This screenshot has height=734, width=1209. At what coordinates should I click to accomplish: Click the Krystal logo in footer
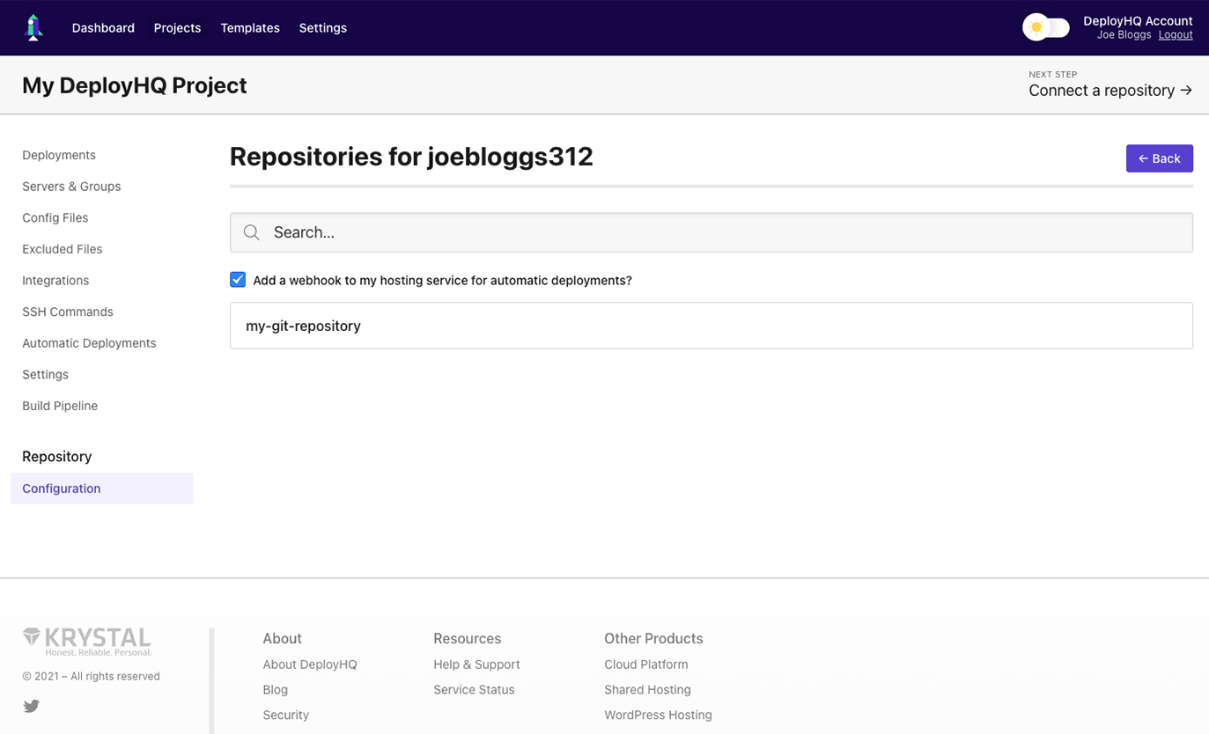[87, 641]
